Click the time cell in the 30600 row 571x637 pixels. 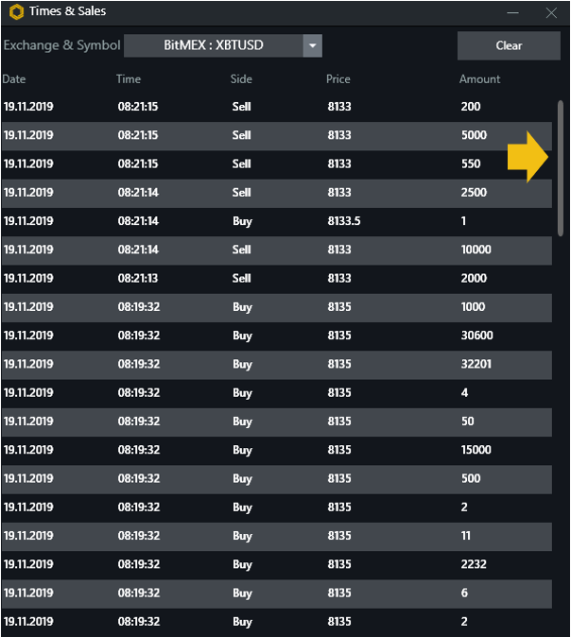(139, 336)
